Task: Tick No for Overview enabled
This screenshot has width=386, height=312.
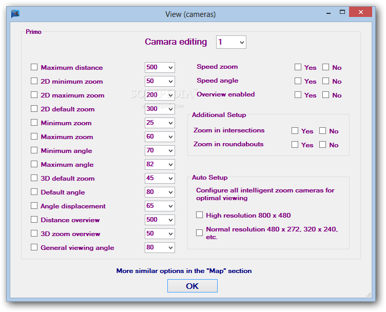Action: coord(325,95)
